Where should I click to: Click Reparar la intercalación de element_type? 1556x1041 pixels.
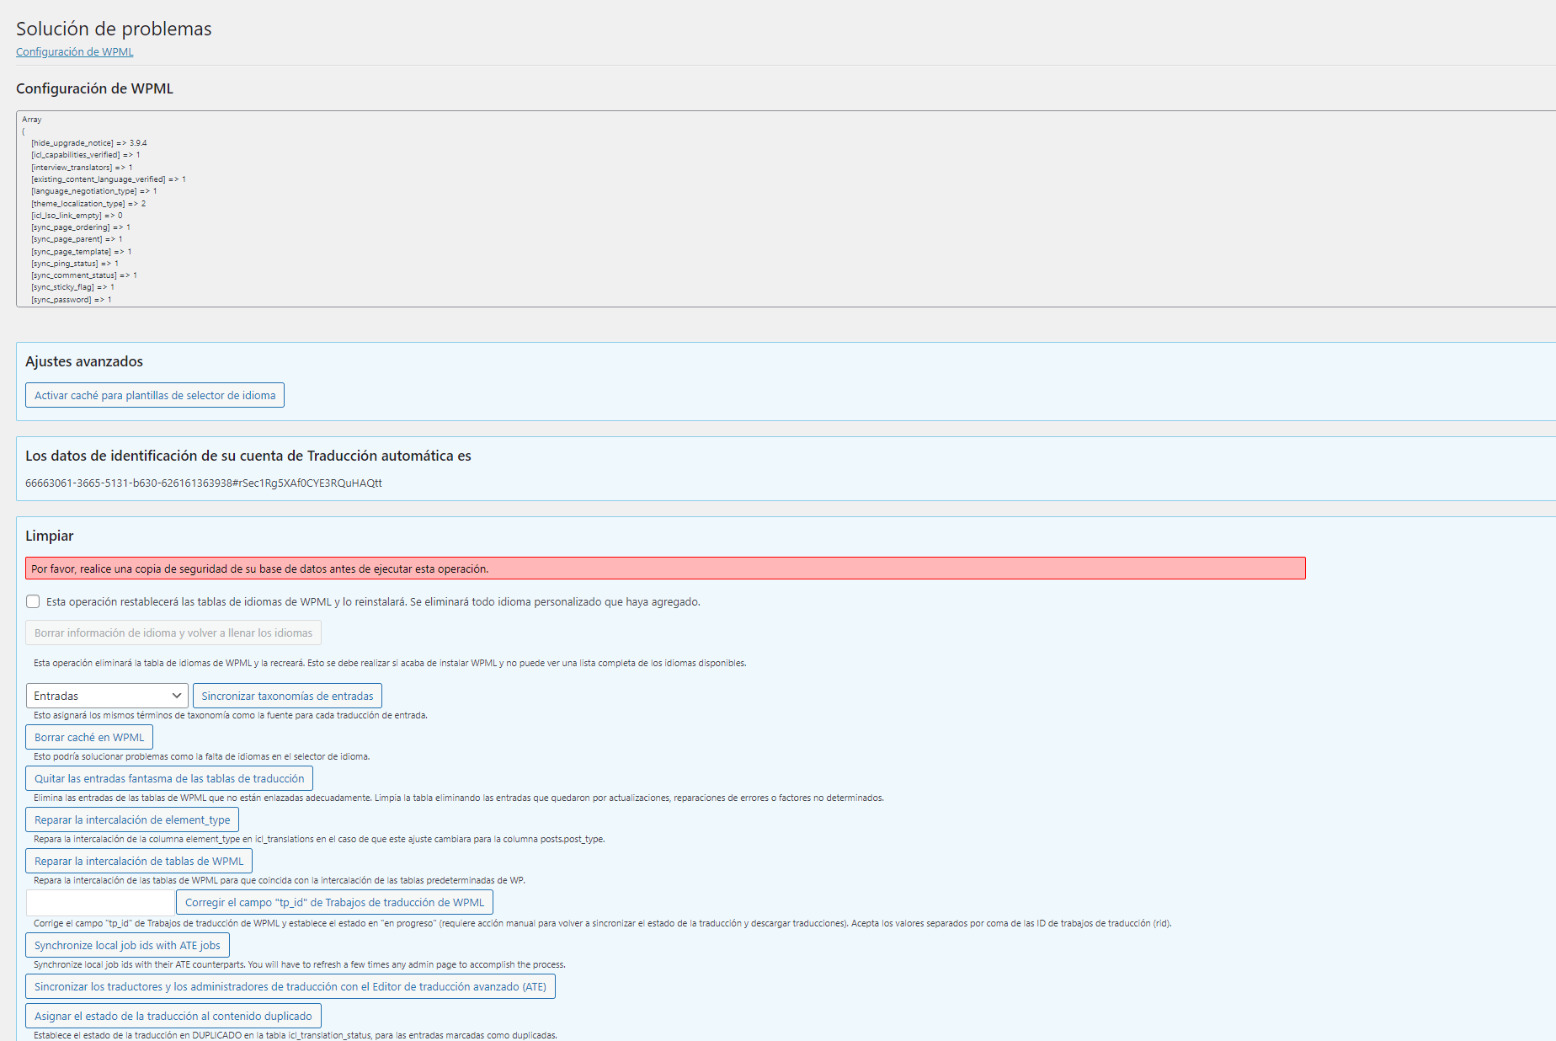tap(132, 819)
